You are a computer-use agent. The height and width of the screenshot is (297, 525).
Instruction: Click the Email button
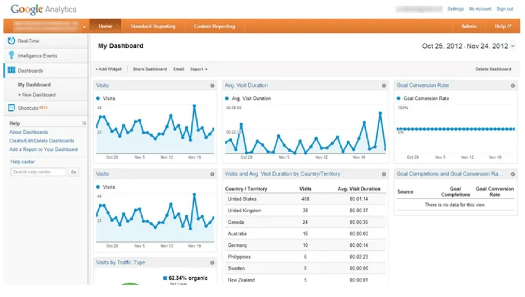point(178,69)
